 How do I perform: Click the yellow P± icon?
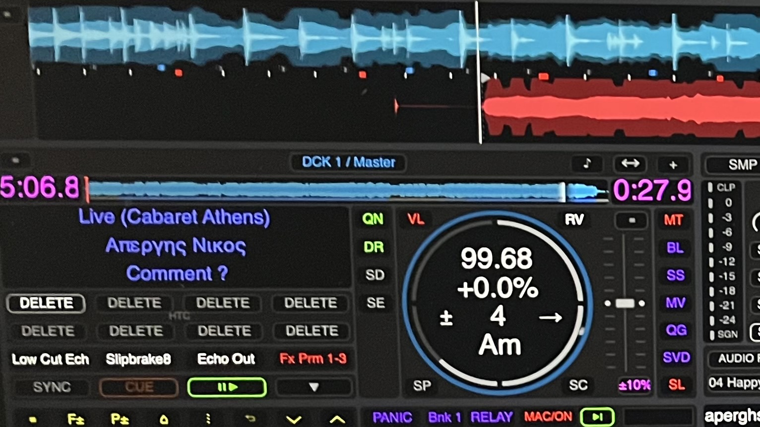click(x=120, y=420)
